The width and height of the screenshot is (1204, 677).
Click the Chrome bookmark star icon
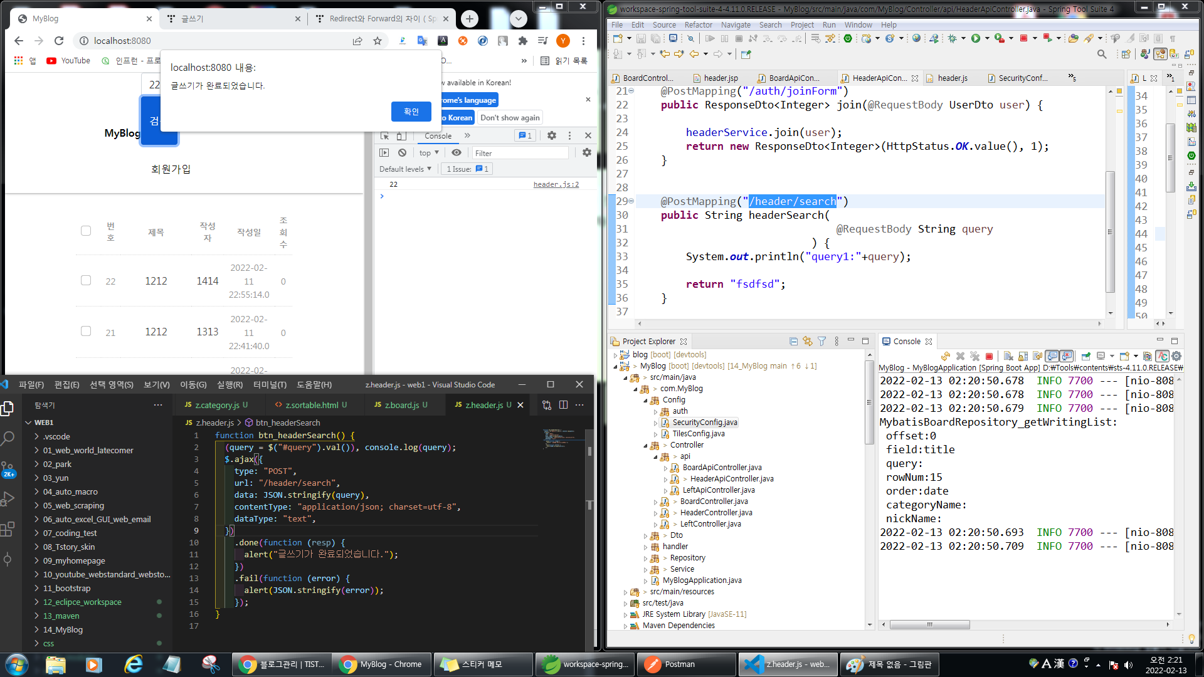pyautogui.click(x=378, y=41)
